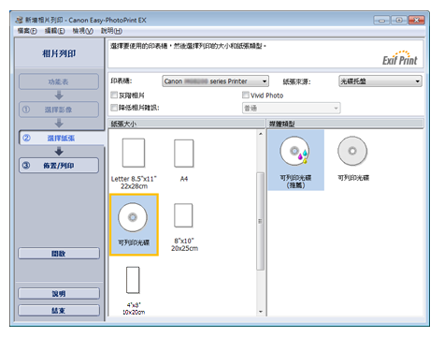The height and width of the screenshot is (337, 444).
Task: Select the Letter 8.5"x11" paper size icon
Action: click(134, 154)
